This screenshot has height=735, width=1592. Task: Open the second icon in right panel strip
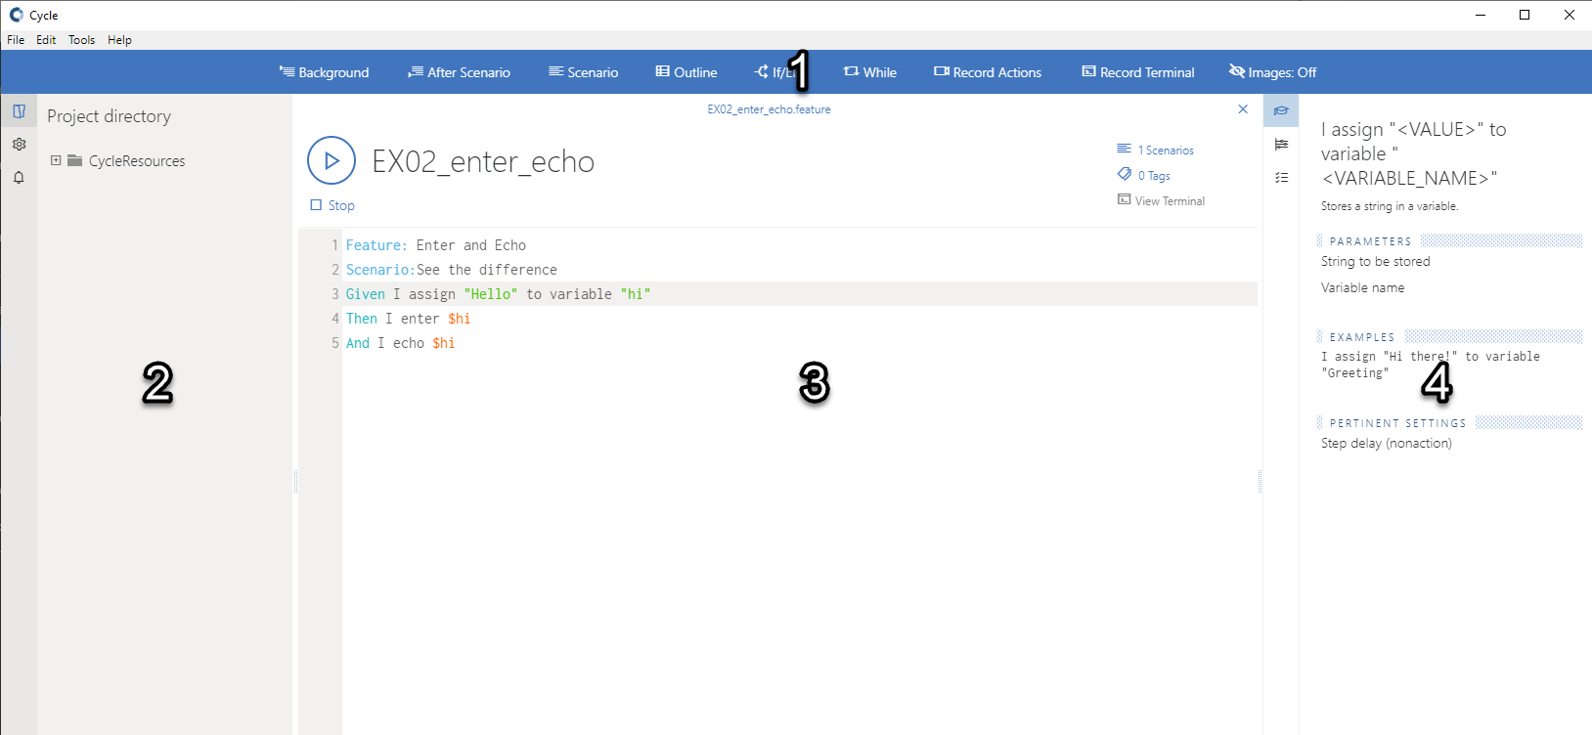[1281, 145]
